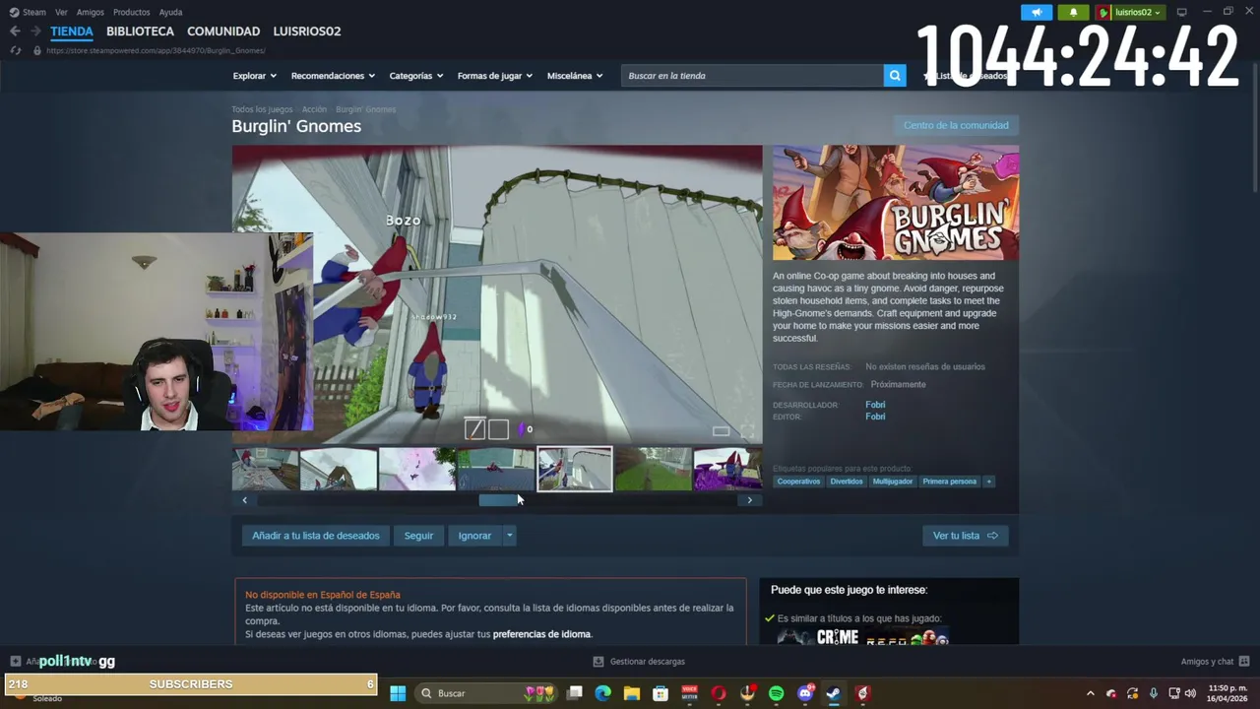Open the Ayuda menu

point(170,12)
